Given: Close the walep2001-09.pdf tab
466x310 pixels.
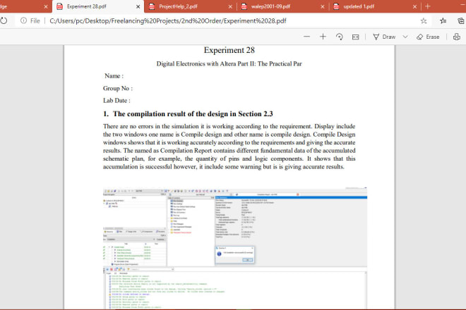Looking at the screenshot, I should point(323,6).
